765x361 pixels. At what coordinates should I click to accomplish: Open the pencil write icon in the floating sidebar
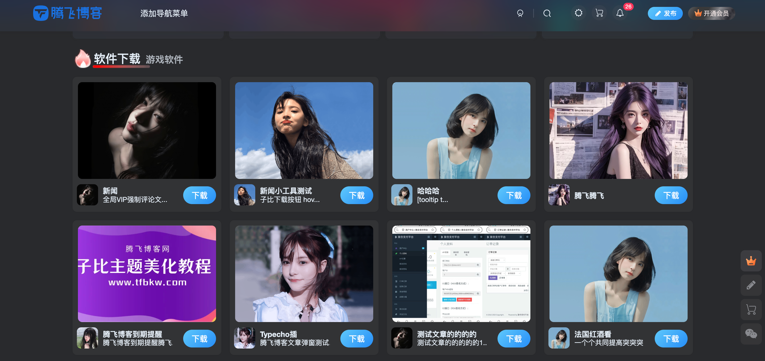click(751, 285)
